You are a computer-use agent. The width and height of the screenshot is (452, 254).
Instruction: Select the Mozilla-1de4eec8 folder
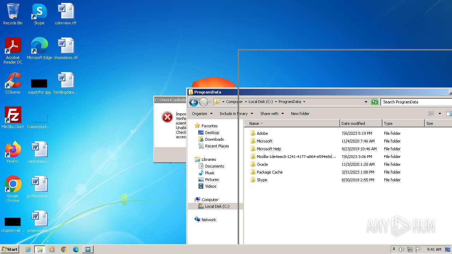296,157
